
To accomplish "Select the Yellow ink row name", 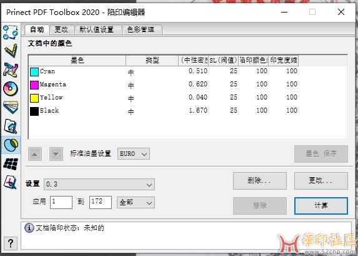I will point(51,98).
